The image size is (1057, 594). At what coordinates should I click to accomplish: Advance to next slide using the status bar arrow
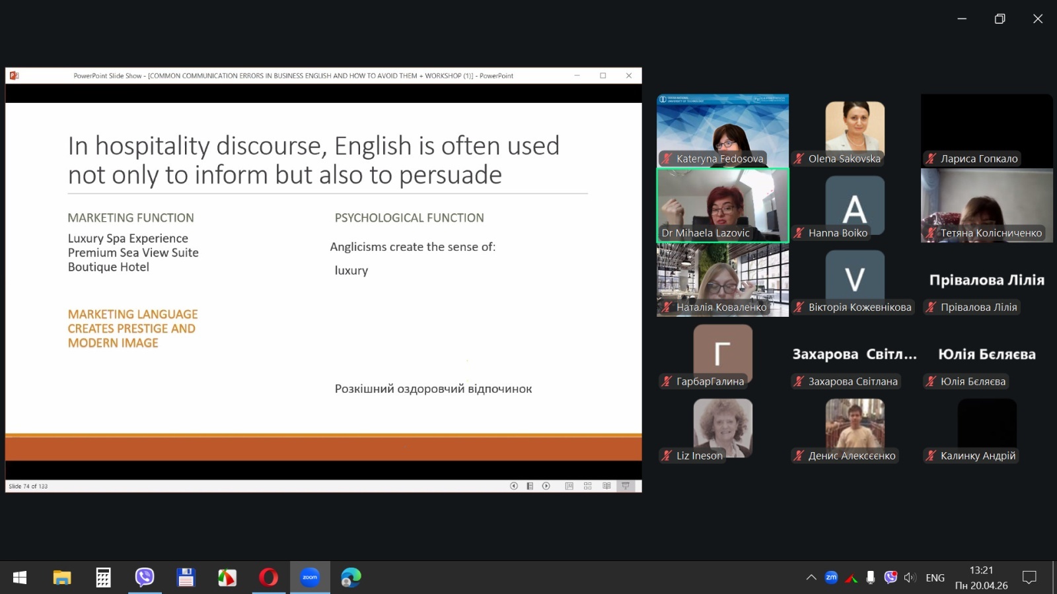[x=546, y=486]
